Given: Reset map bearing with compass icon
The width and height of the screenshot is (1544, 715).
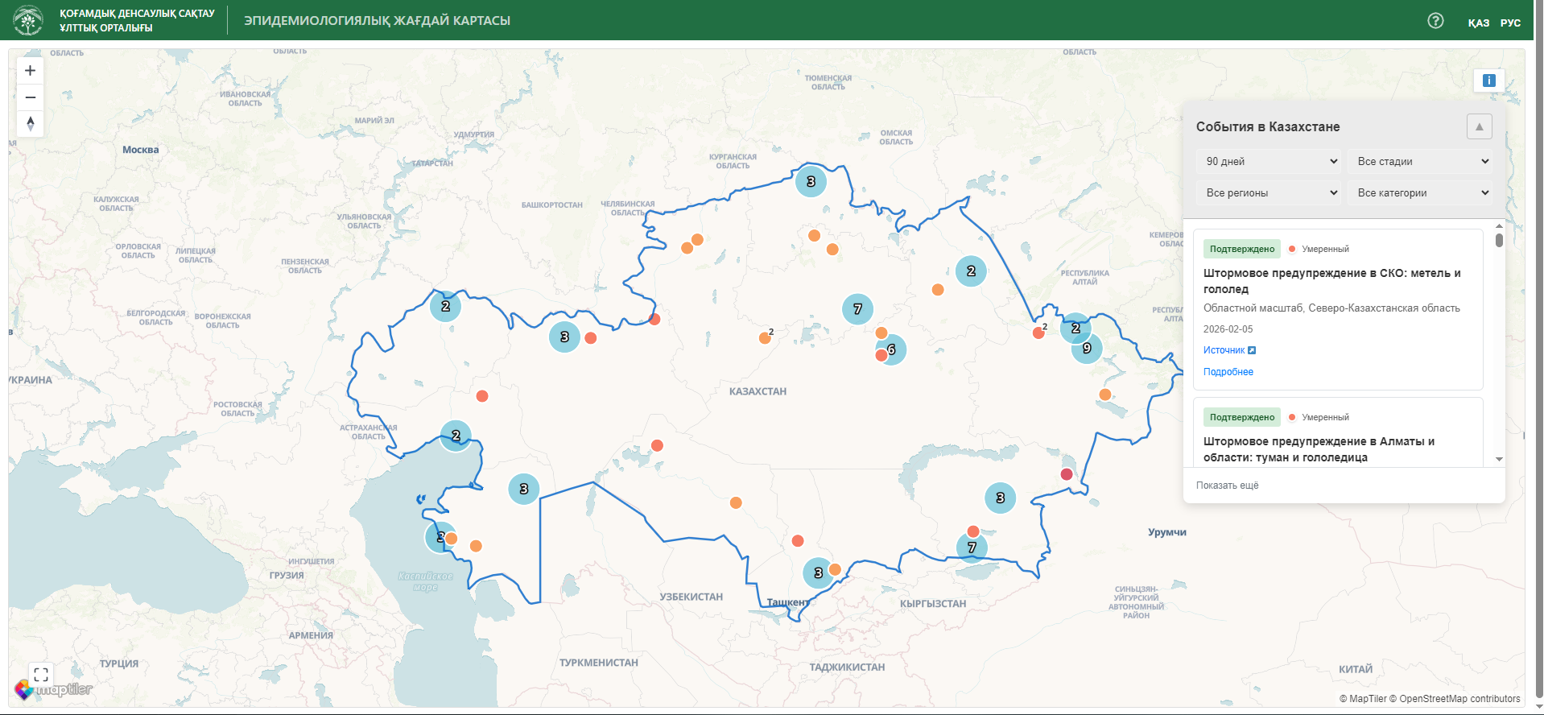Looking at the screenshot, I should pos(31,123).
